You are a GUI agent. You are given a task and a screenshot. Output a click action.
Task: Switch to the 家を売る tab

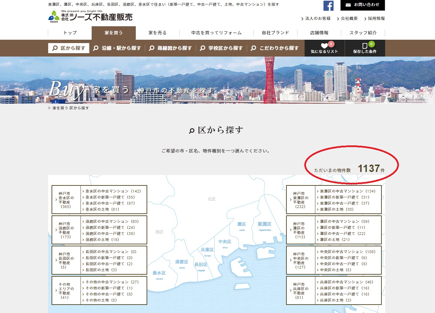[x=157, y=33]
